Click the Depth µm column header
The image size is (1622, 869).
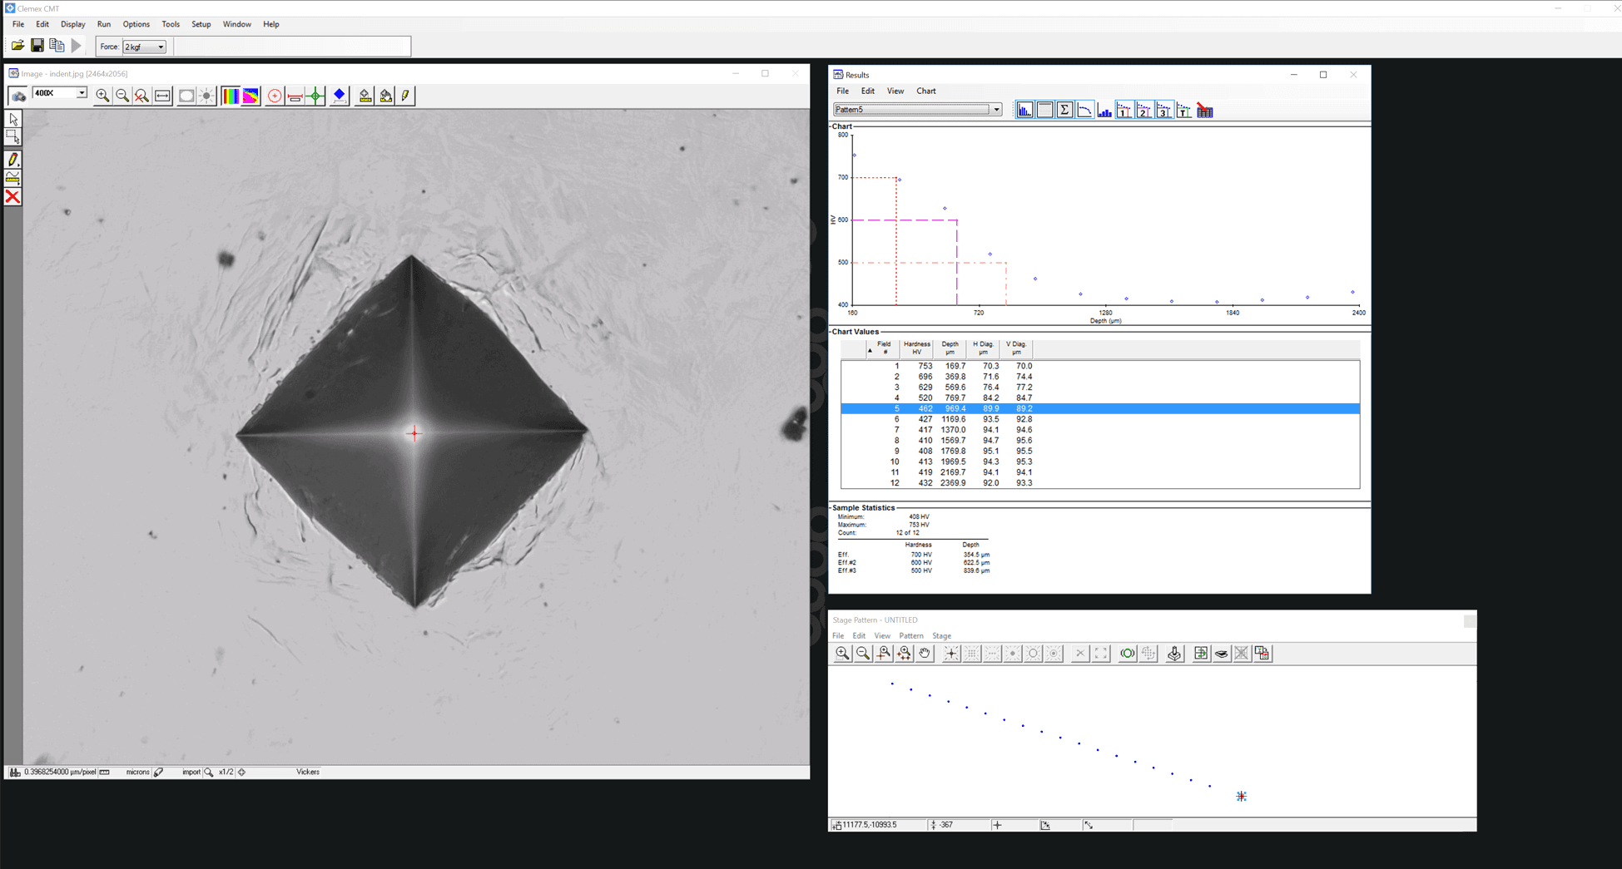[950, 348]
